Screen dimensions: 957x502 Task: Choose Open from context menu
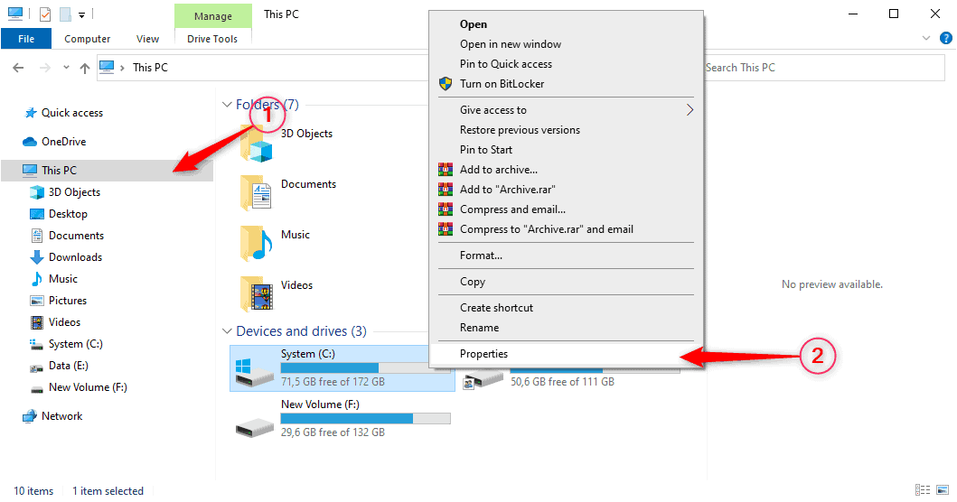pyautogui.click(x=474, y=24)
